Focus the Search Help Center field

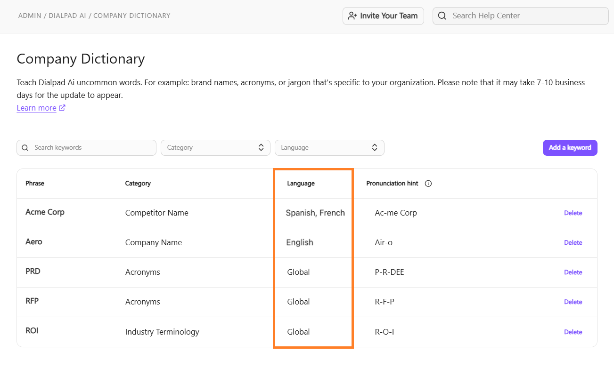click(521, 16)
